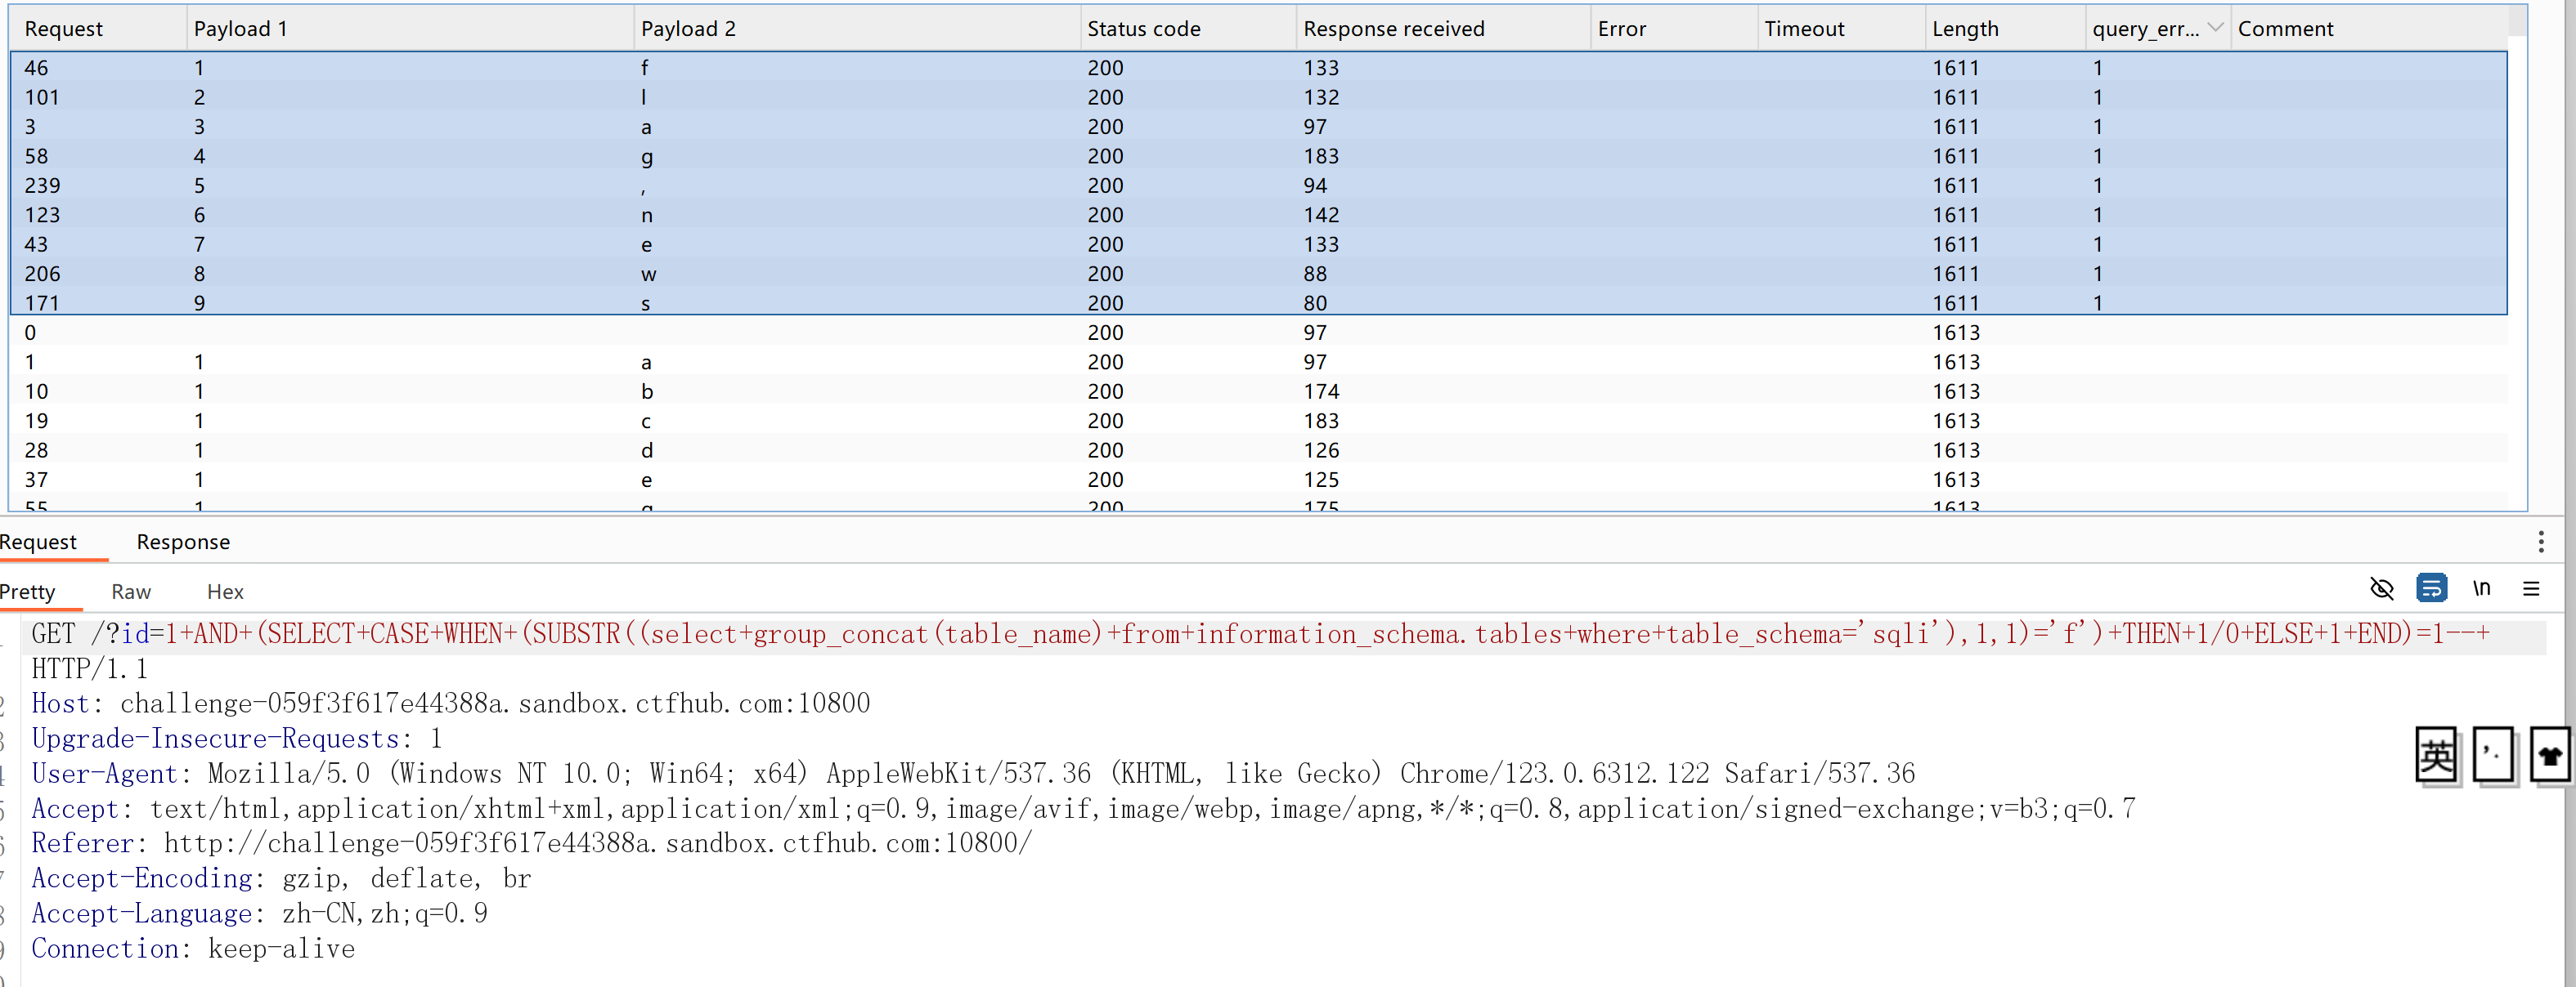Open the three-dot options menu
The height and width of the screenshot is (987, 2576).
[2540, 543]
